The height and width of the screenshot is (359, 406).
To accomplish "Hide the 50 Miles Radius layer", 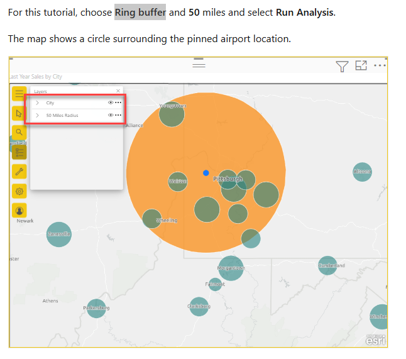I will [x=111, y=115].
